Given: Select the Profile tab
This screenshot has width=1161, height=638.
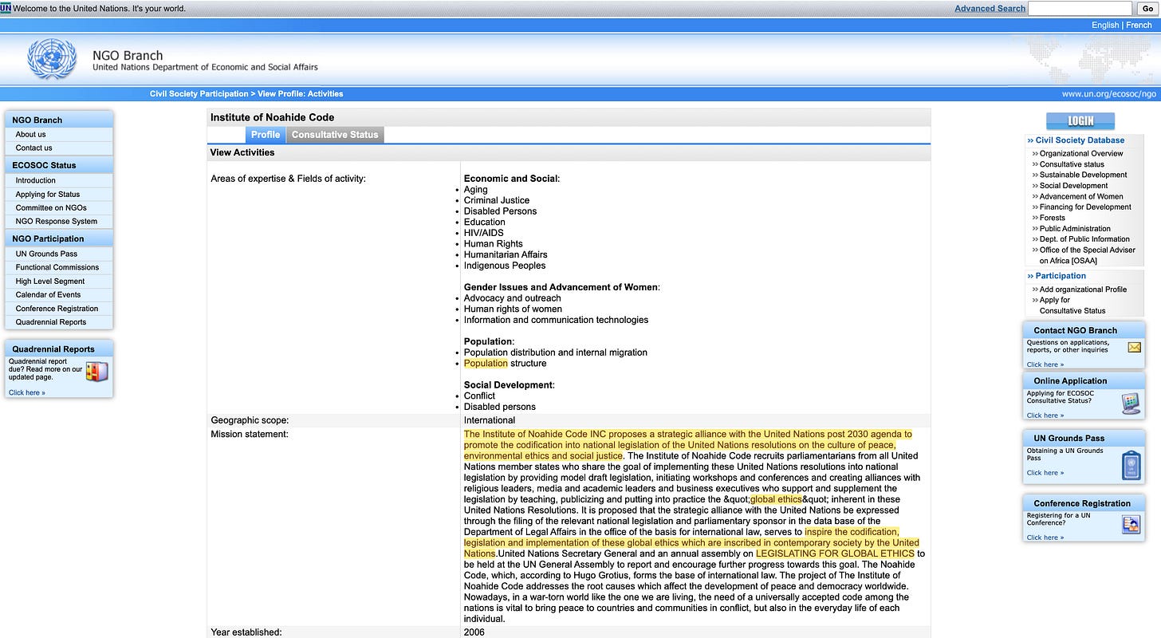Looking at the screenshot, I should pos(266,135).
